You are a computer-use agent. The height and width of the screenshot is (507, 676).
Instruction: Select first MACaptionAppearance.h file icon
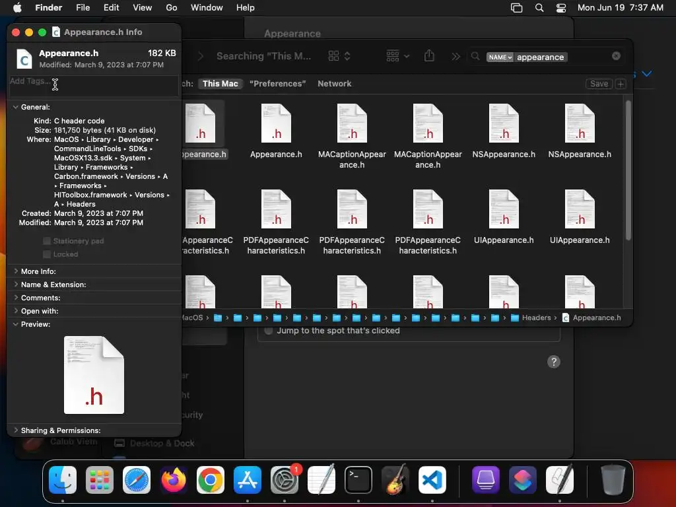click(352, 123)
